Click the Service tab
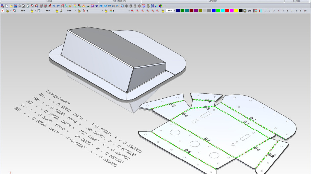 pyautogui.click(x=296, y=1)
